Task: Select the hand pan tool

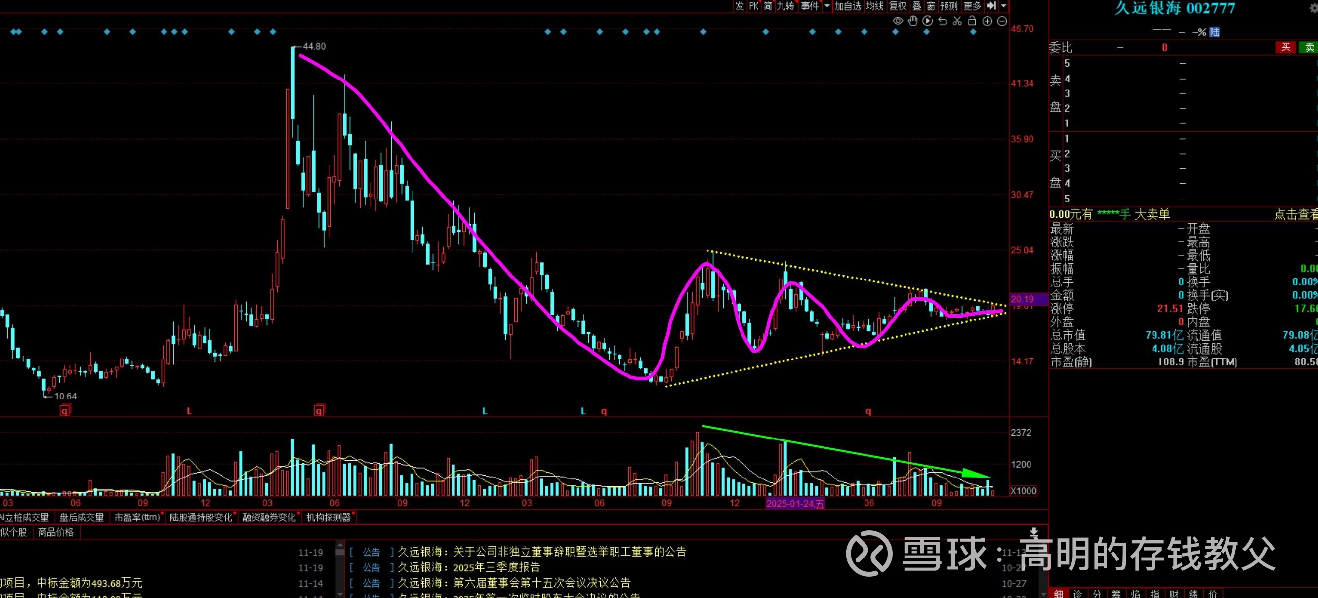Action: pos(913,21)
